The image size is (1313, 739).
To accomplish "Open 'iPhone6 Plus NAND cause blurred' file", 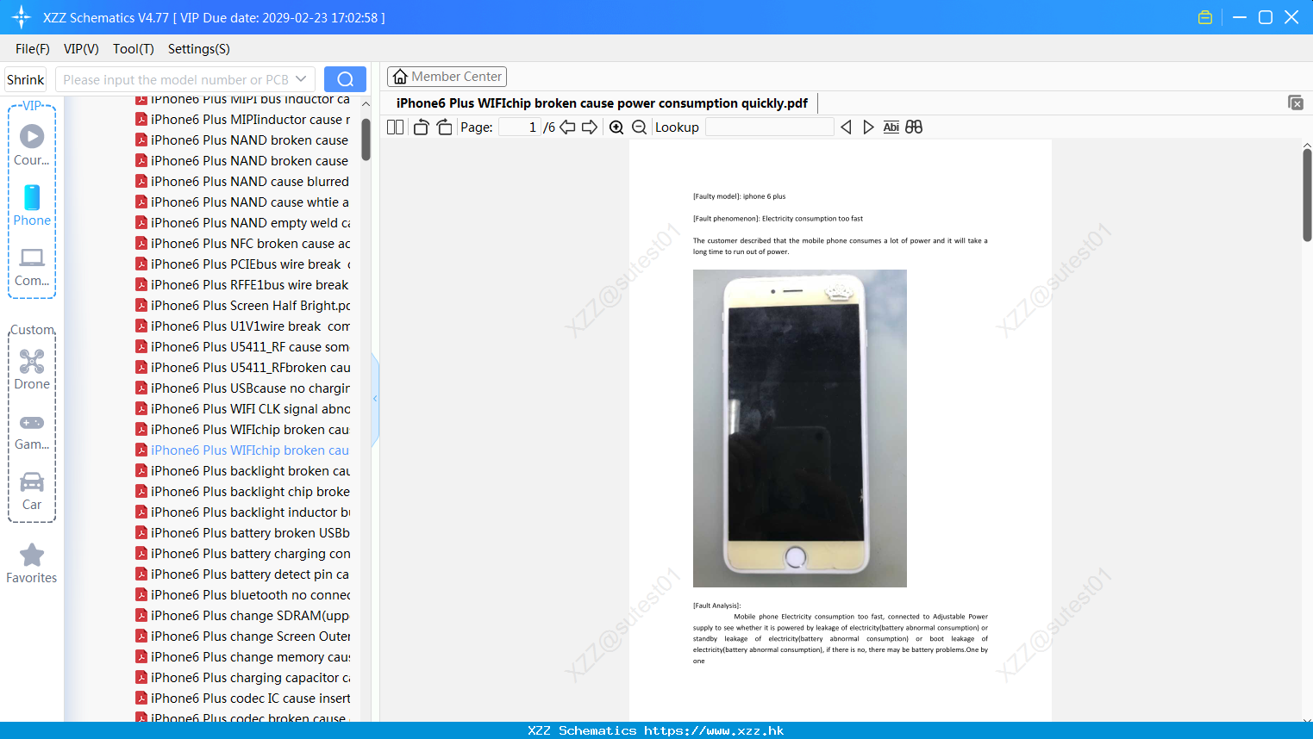I will coord(242,182).
